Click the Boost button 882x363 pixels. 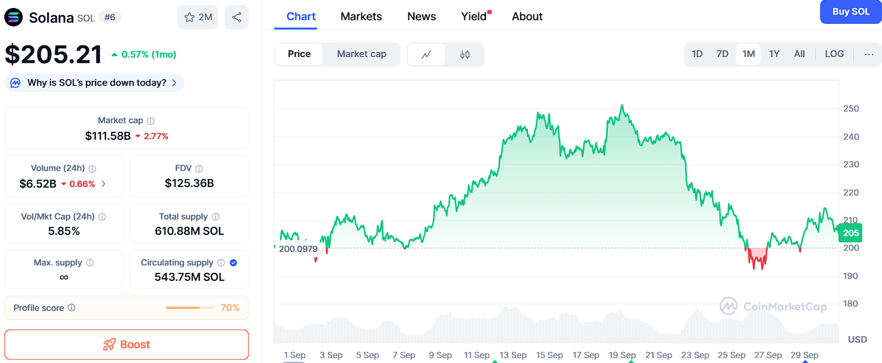(126, 345)
